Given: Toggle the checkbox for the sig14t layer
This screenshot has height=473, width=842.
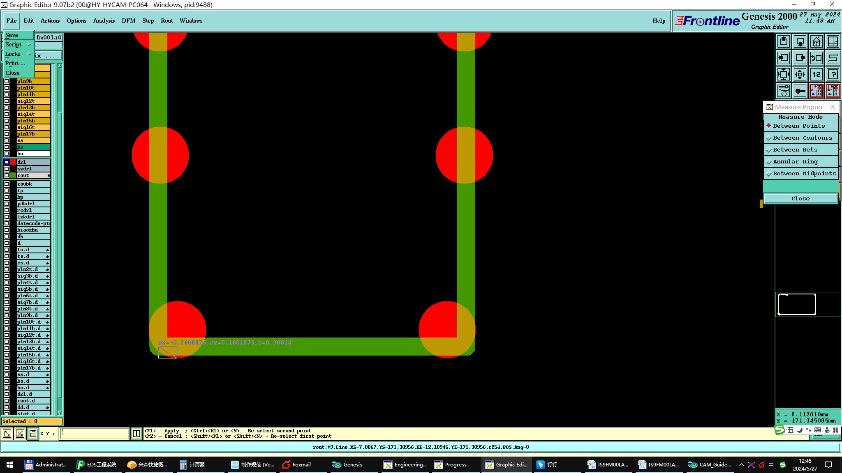Looking at the screenshot, I should 7,114.
